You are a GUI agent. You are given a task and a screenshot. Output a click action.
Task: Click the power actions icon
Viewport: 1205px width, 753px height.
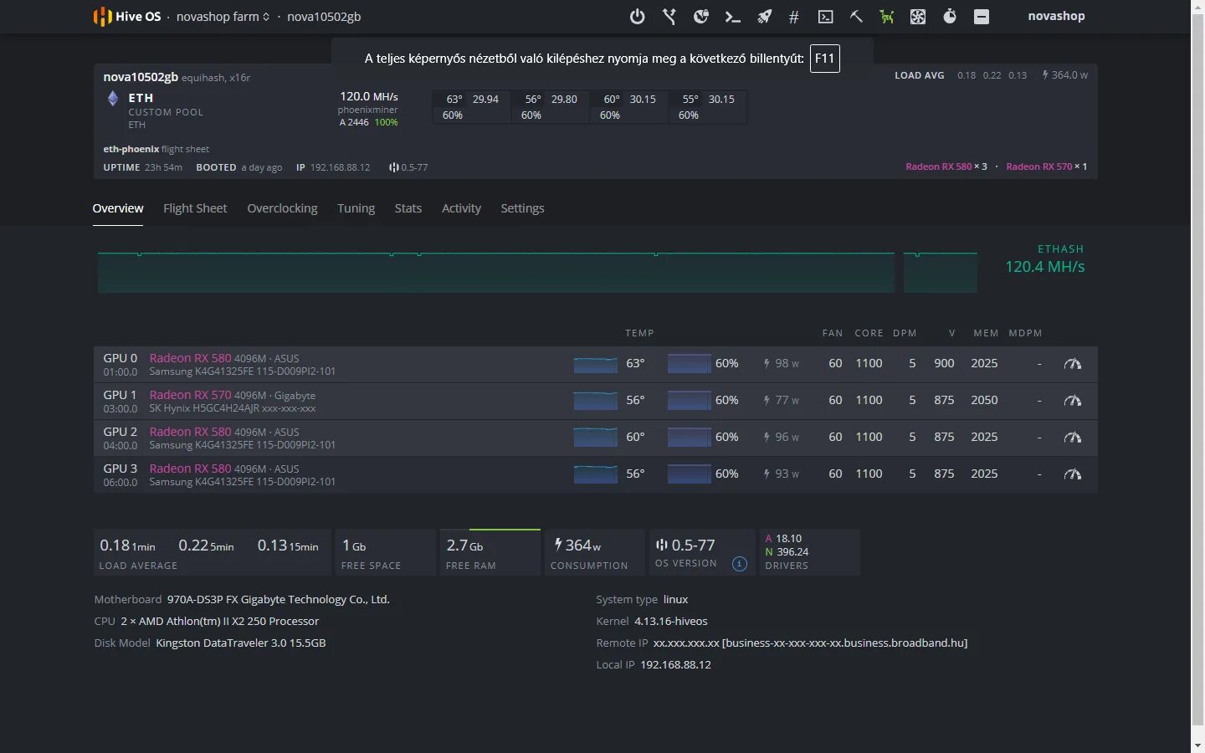(x=638, y=16)
